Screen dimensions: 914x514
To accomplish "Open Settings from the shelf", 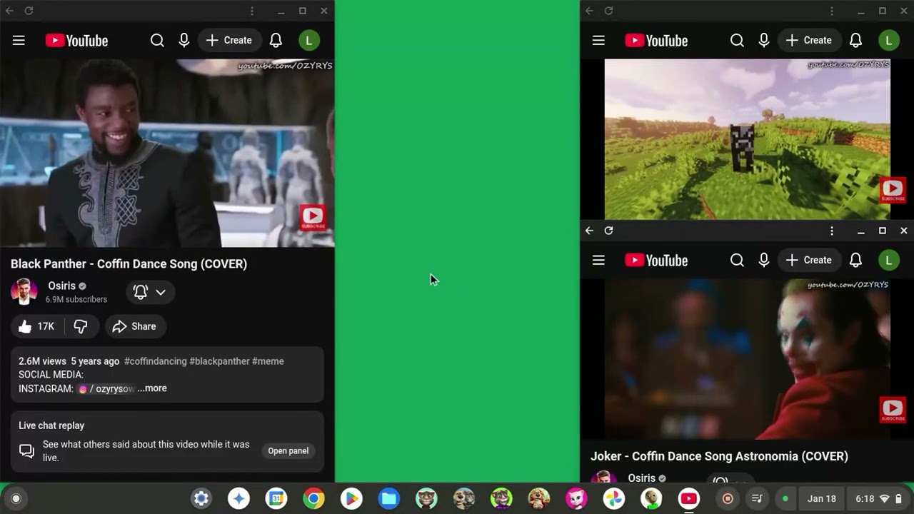I will tap(201, 498).
